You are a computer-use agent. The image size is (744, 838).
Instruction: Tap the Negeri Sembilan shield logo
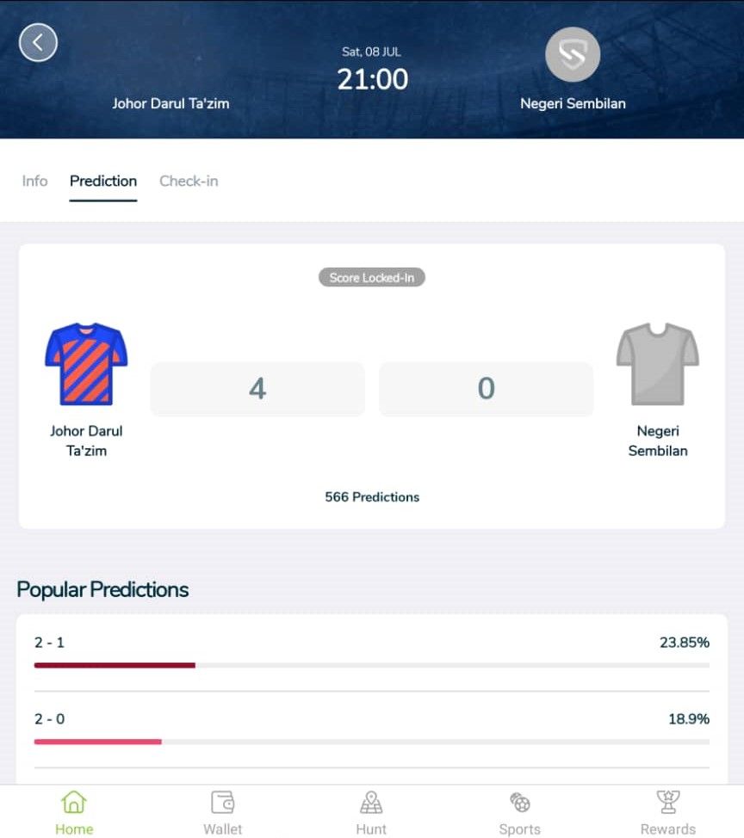(x=573, y=54)
